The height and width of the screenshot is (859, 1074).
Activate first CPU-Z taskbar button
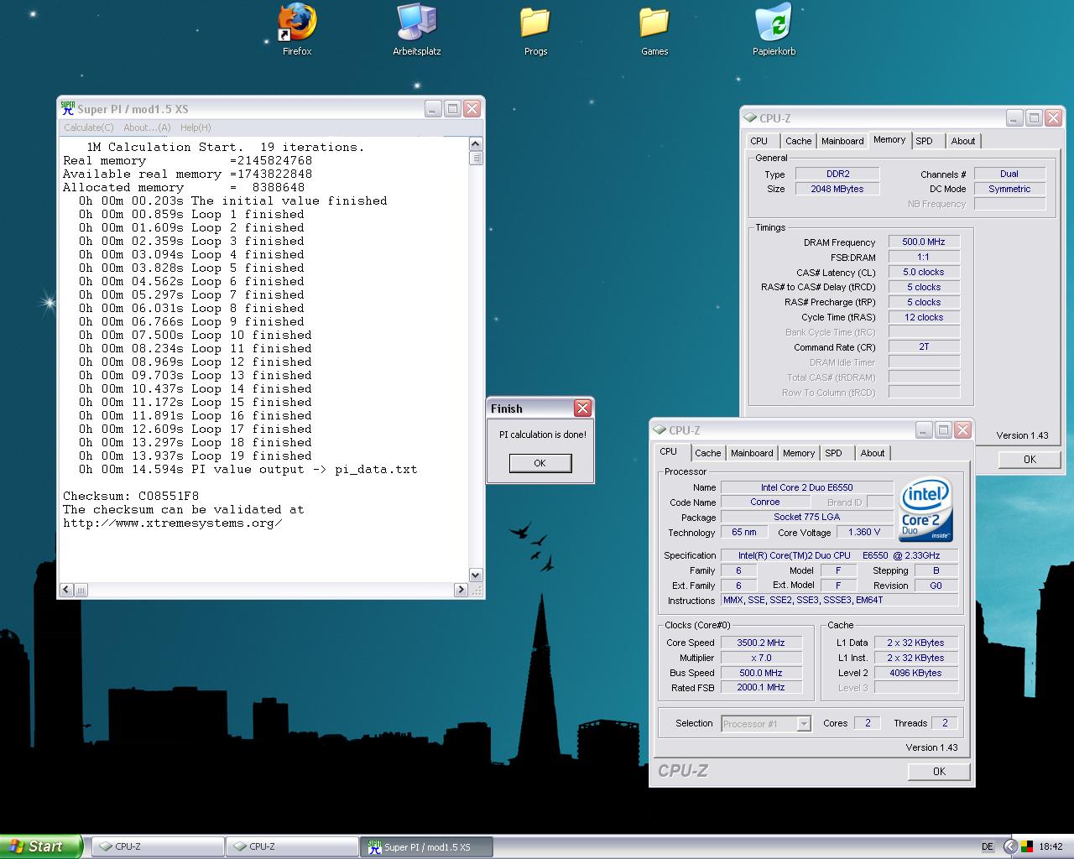pyautogui.click(x=157, y=847)
